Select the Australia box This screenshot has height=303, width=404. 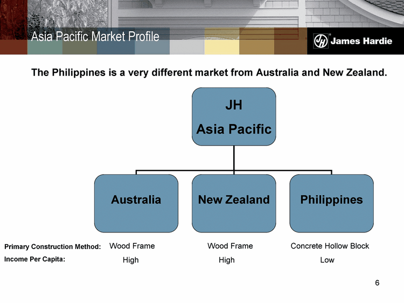pyautogui.click(x=136, y=203)
